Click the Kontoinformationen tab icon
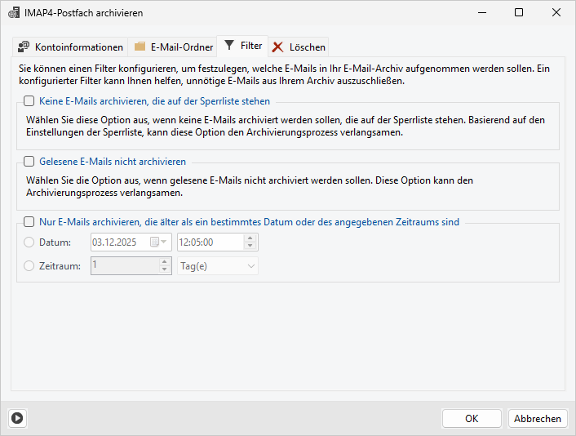 tap(24, 47)
